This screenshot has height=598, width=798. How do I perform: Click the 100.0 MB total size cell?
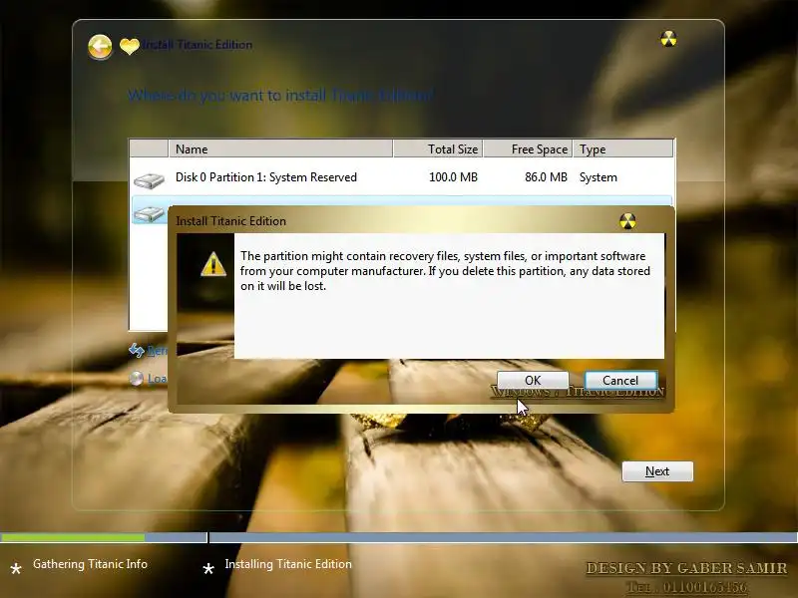pos(453,177)
